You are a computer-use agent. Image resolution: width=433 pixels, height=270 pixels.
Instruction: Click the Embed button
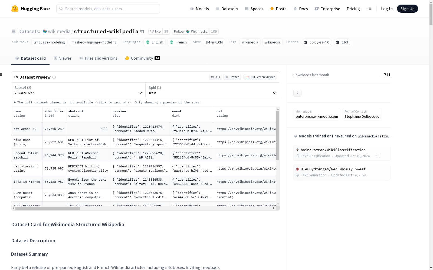point(232,77)
